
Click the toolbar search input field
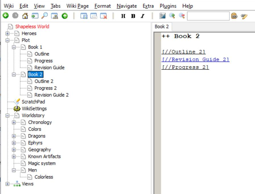(208, 16)
